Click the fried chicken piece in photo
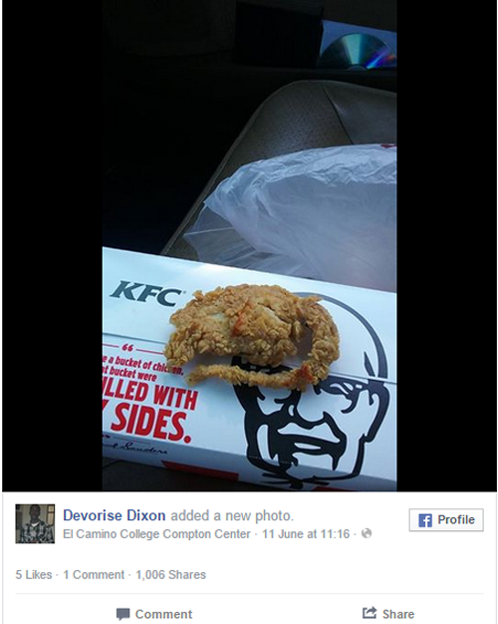498x624 pixels. [252, 336]
